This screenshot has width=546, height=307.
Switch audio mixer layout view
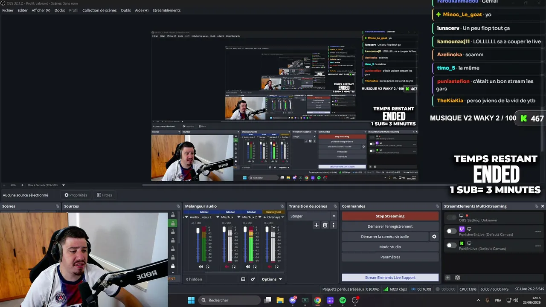(243, 279)
